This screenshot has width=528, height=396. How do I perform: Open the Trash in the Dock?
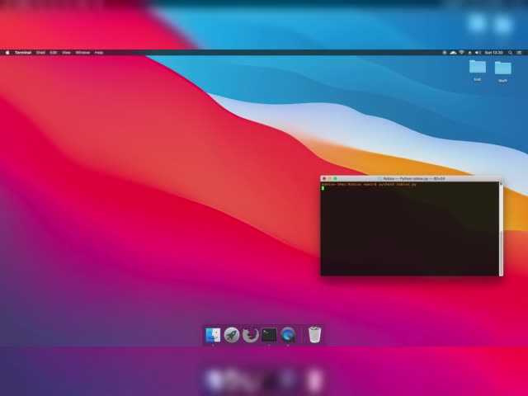314,334
